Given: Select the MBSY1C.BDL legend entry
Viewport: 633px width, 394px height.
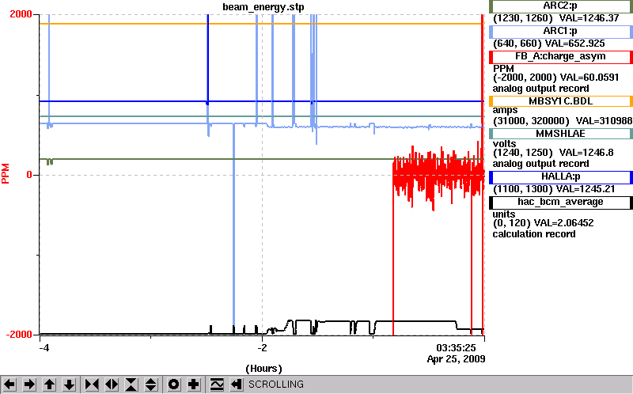Looking at the screenshot, I should click(561, 101).
